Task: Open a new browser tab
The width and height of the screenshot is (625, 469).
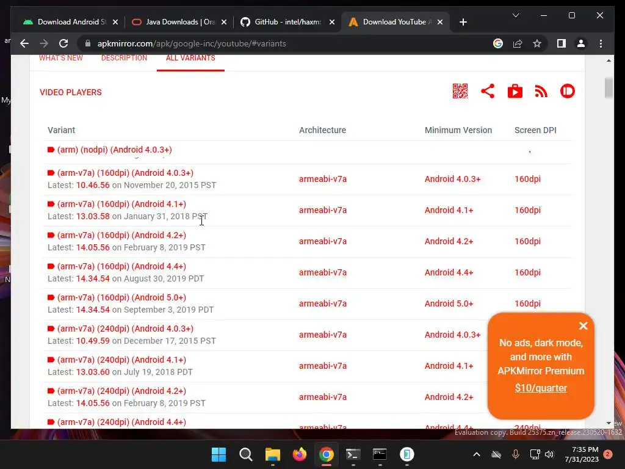Action: [463, 22]
